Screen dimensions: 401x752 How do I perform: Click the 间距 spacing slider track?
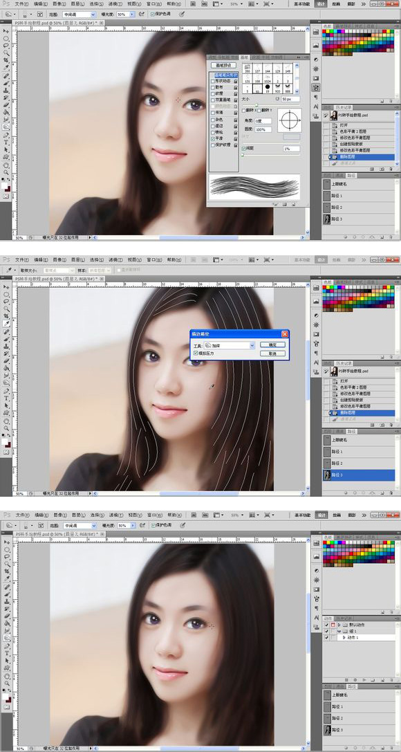(271, 154)
